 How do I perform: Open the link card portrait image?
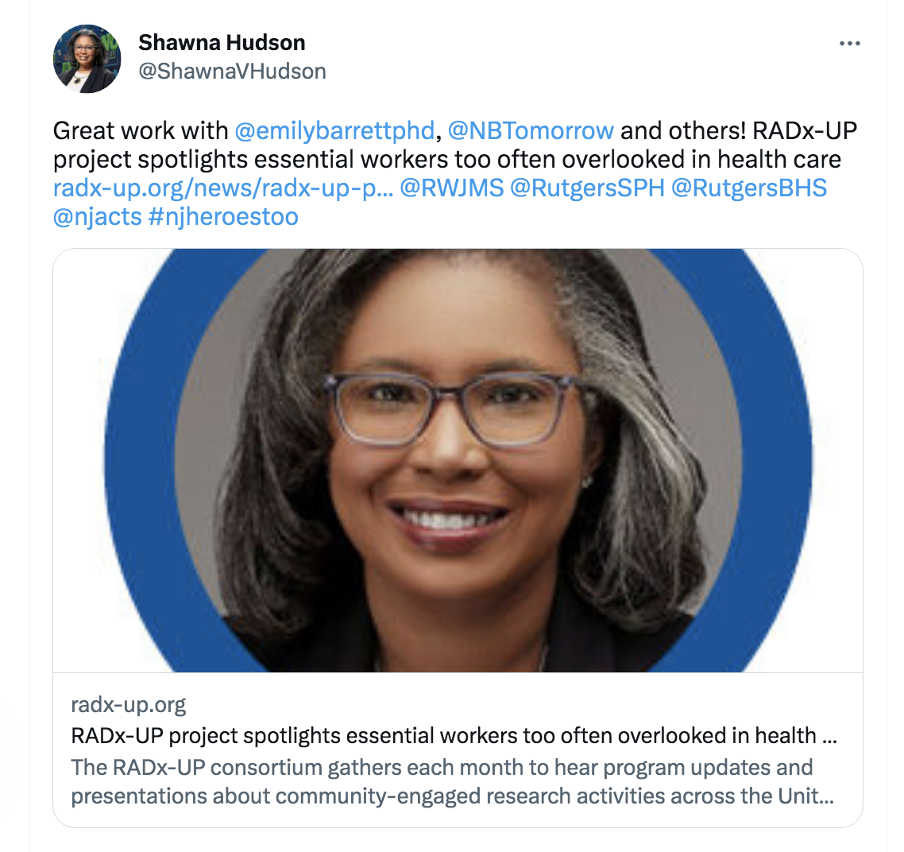coord(458,460)
